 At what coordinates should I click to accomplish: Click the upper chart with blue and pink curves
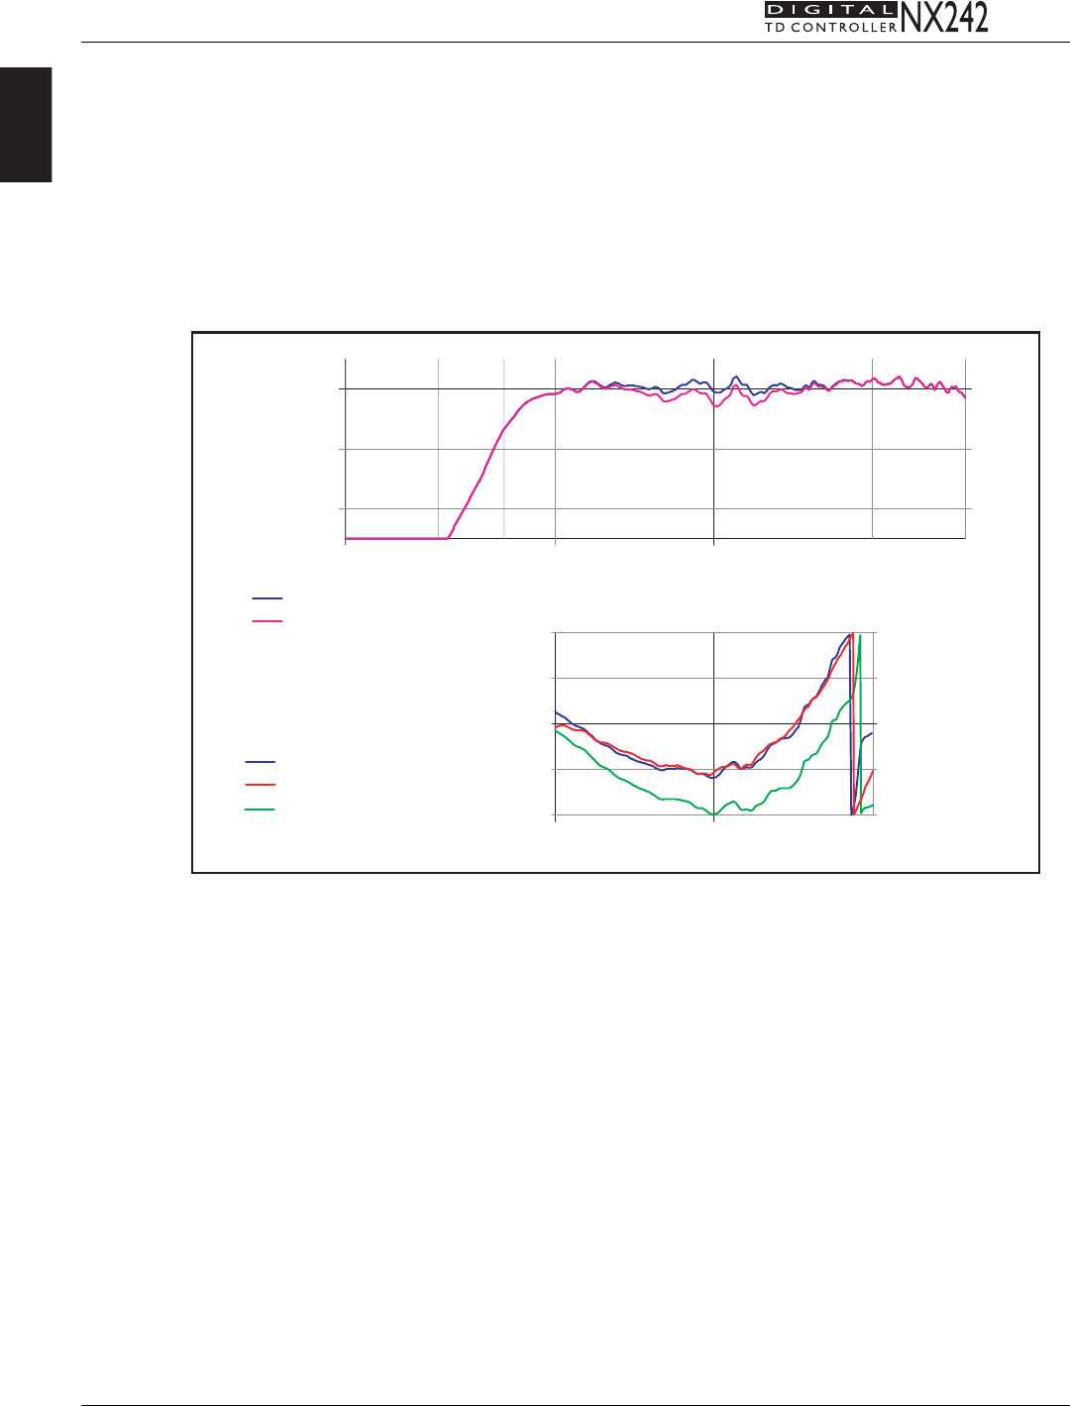(x=656, y=451)
